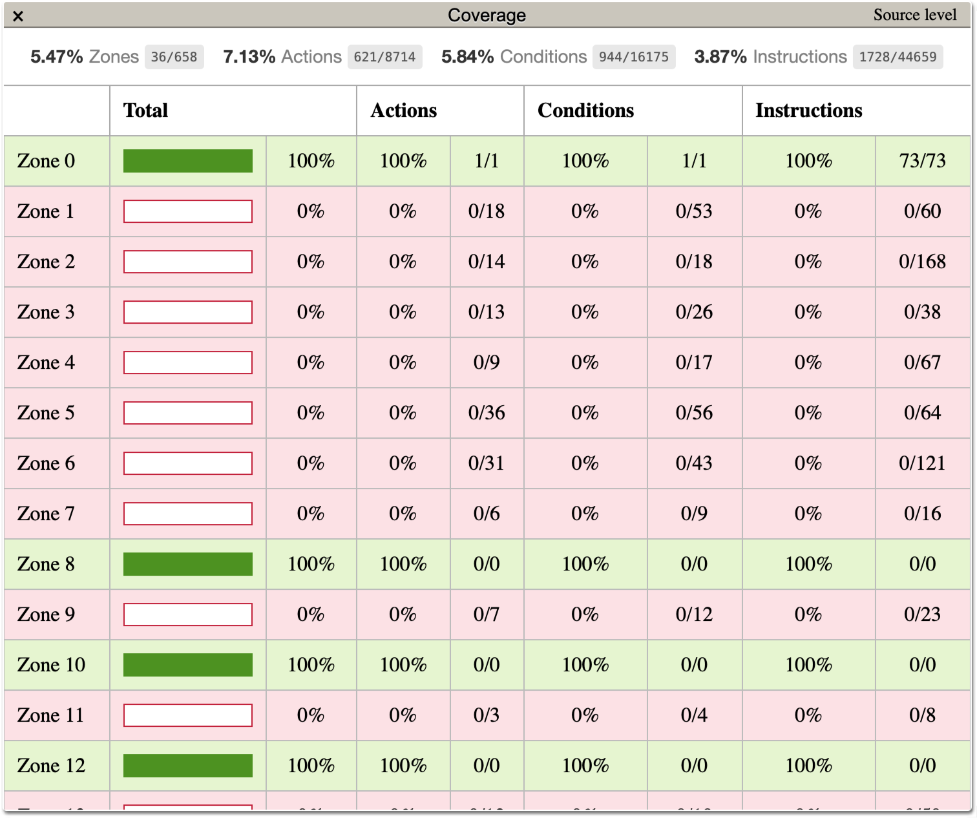Select the Conditions 944/16175 badge
Viewport: 977px width, 818px height.
(633, 57)
